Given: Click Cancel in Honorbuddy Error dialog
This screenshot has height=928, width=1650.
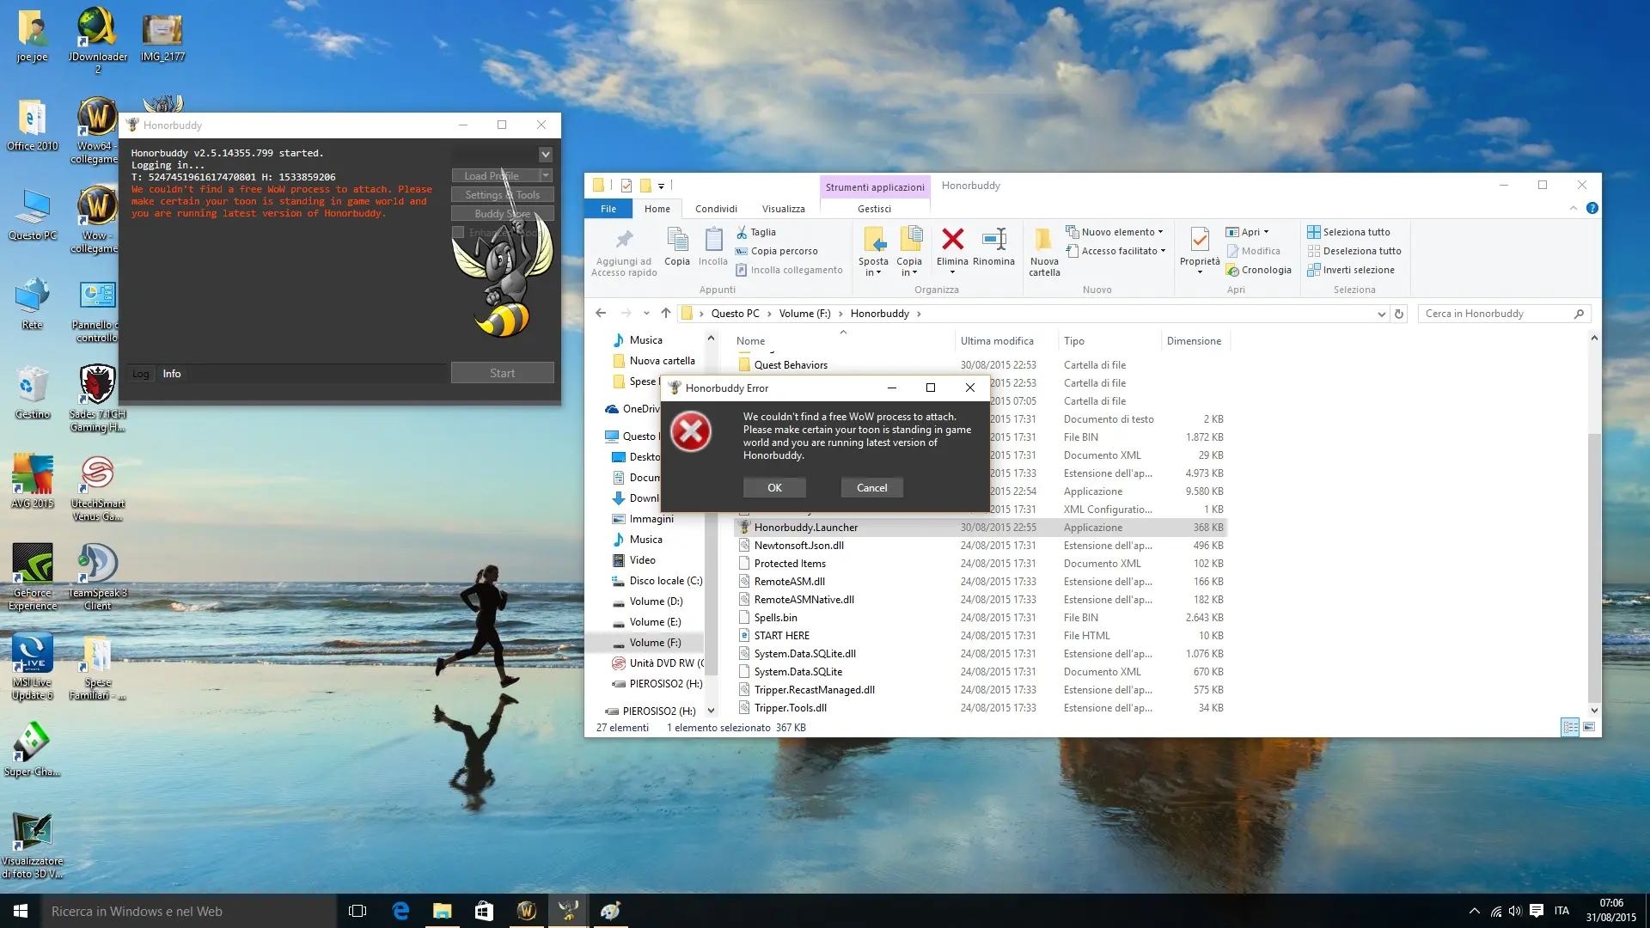Looking at the screenshot, I should (871, 488).
